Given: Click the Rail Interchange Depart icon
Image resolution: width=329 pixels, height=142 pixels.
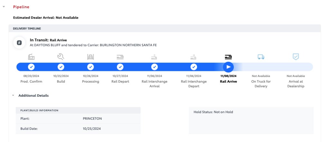Looking at the screenshot, I should (x=193, y=57).
